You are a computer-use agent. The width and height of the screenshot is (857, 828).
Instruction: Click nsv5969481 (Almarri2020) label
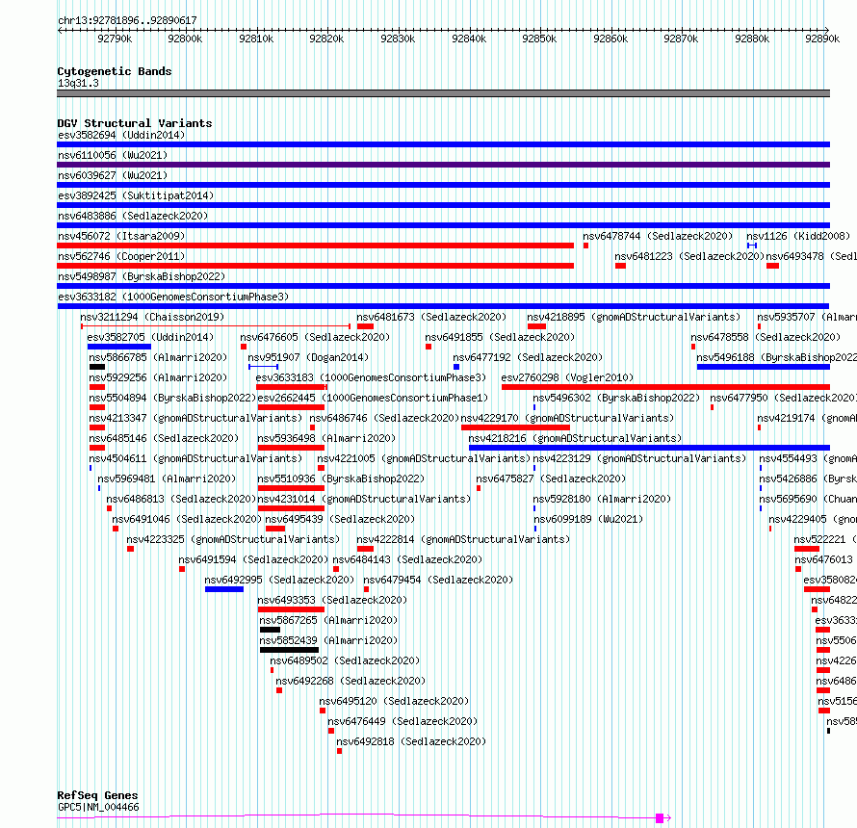click(x=167, y=479)
